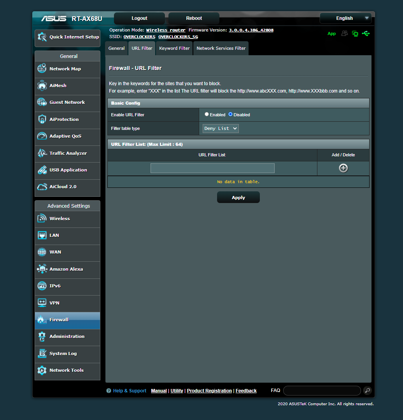Open the Product Registration link
403x420 pixels.
[x=209, y=391]
